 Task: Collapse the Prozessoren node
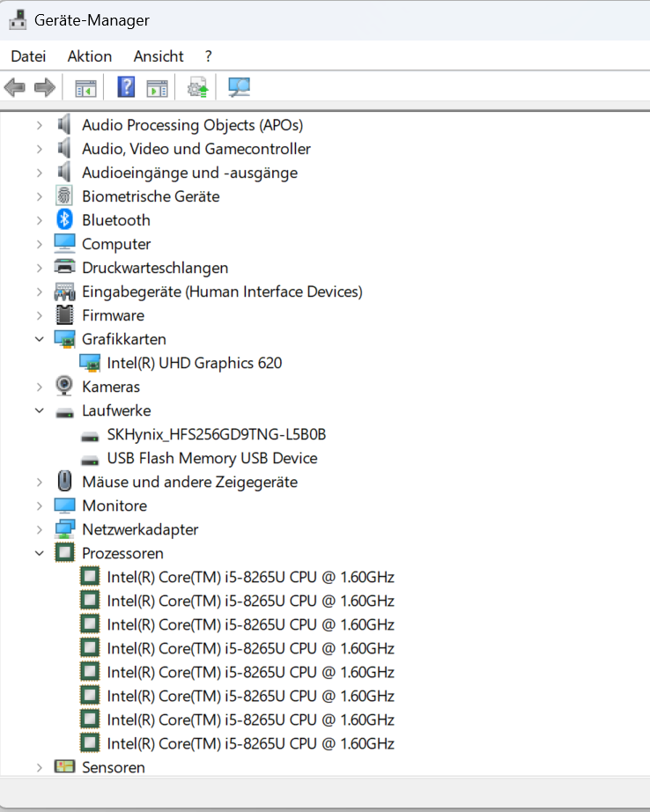(40, 553)
